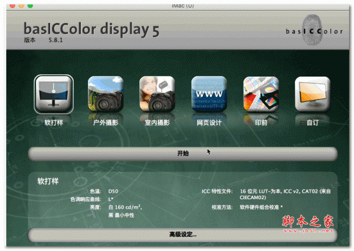Image resolution: width=354 pixels, height=251 pixels.
Task: Pick the 网页设计 www web design icon
Action: 209,94
